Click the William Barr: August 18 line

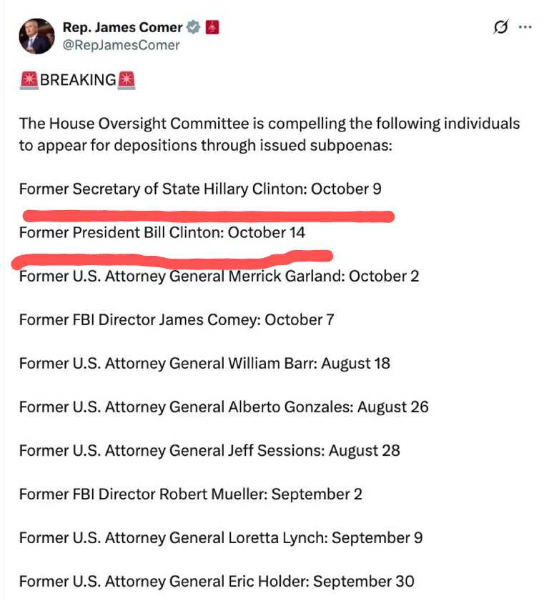[x=204, y=363]
